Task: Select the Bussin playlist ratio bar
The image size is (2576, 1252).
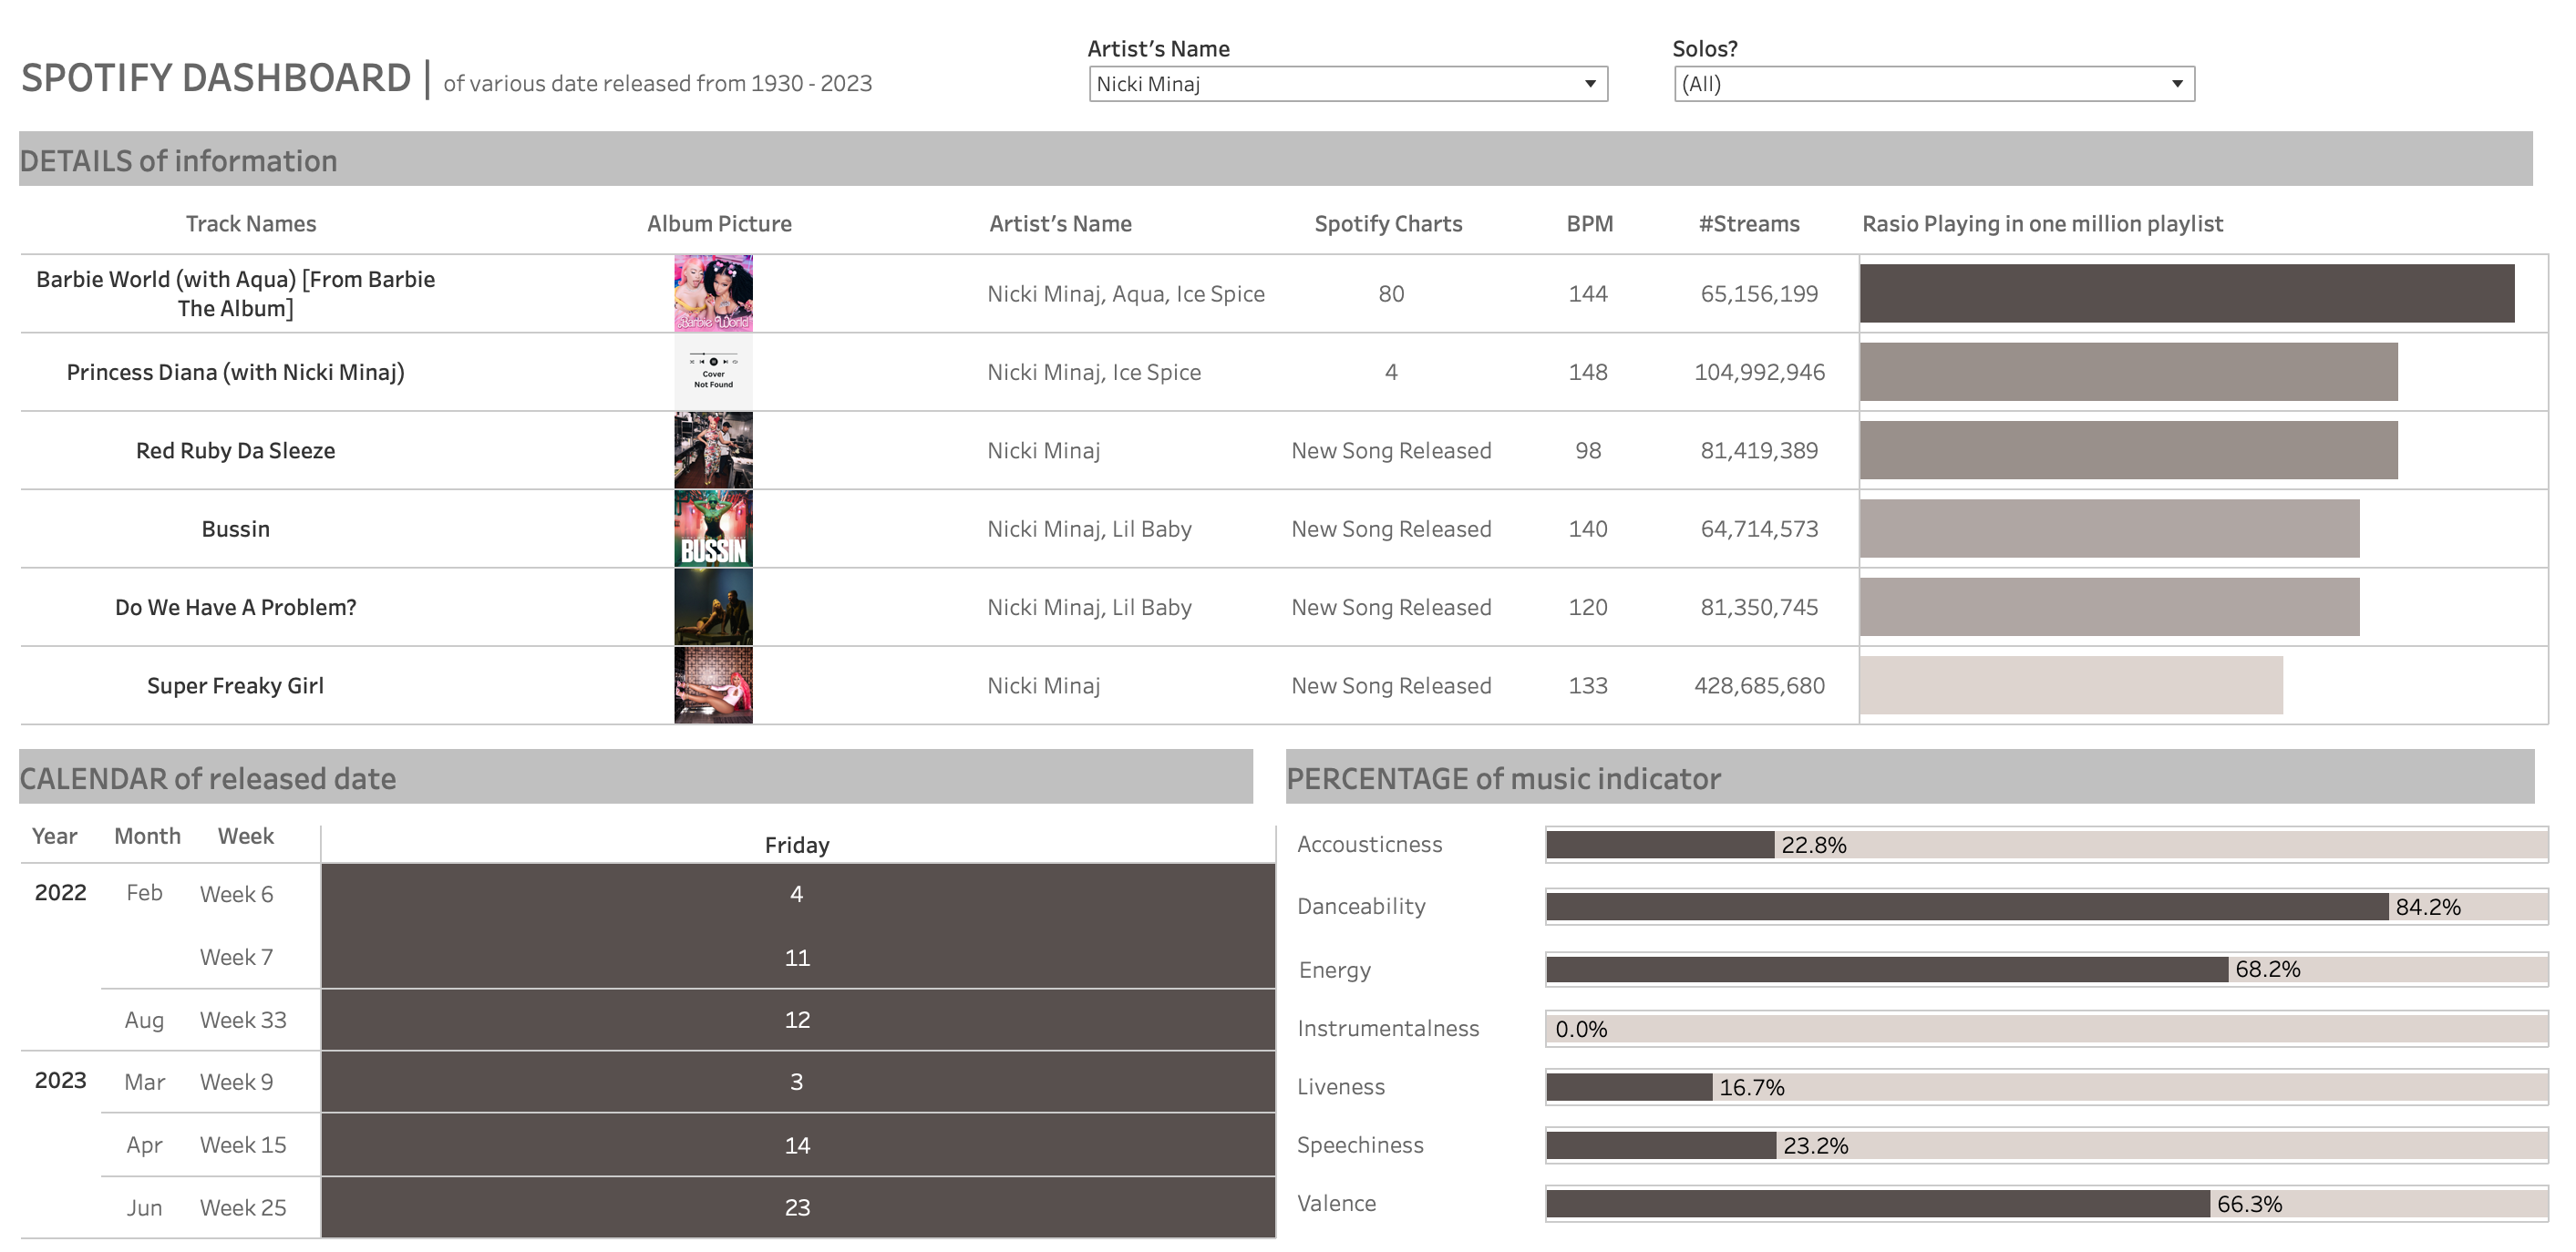Action: [x=2110, y=529]
